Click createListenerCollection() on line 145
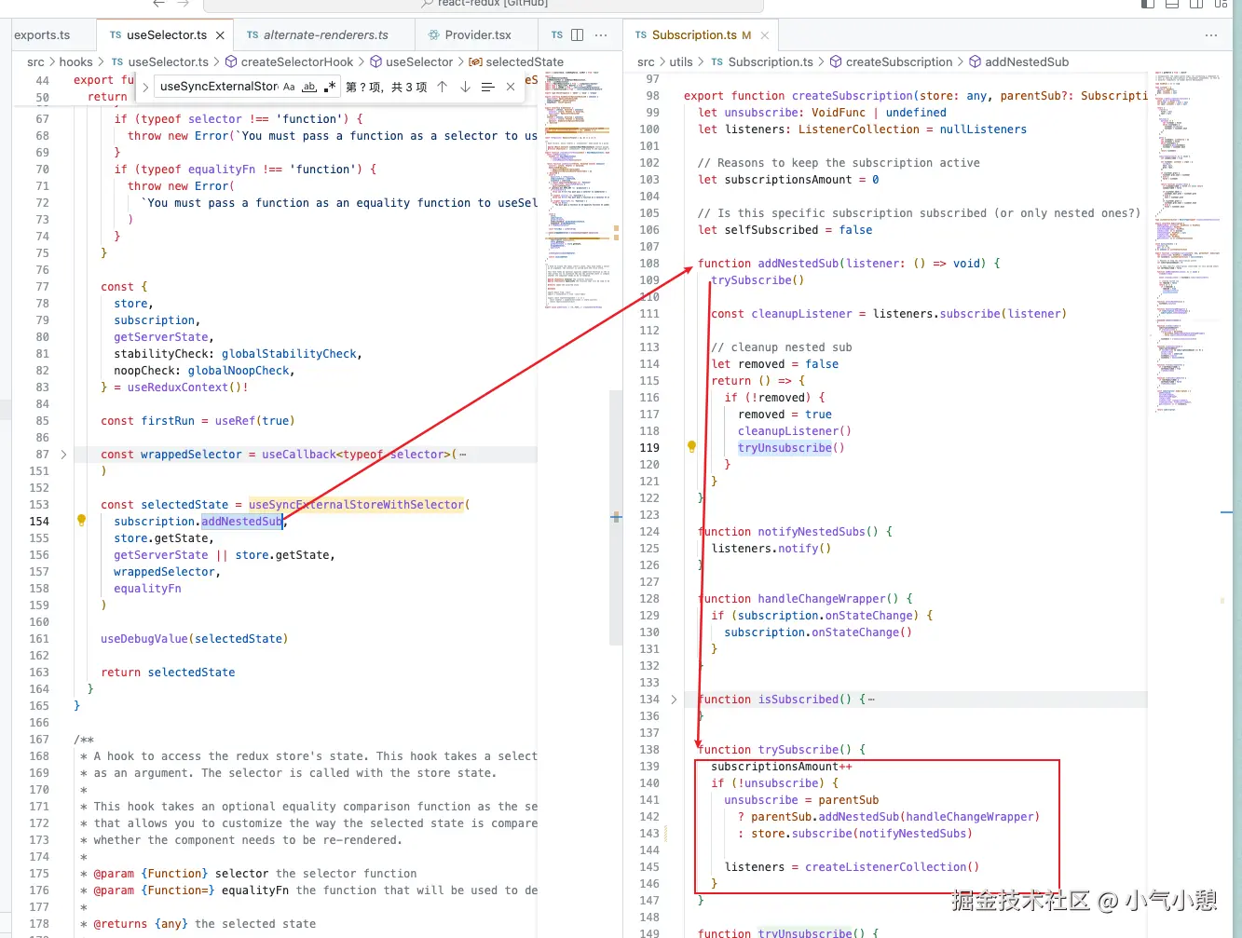 (893, 867)
